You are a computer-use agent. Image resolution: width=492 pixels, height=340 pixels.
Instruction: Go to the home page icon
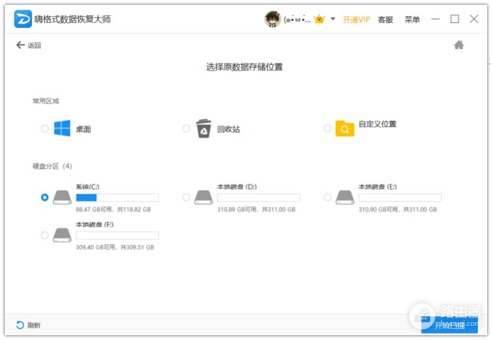pyautogui.click(x=459, y=45)
